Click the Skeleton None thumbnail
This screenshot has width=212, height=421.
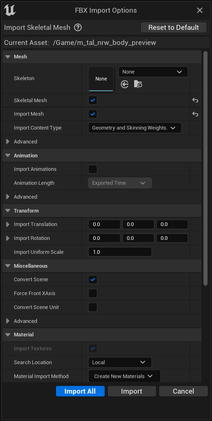coord(101,78)
